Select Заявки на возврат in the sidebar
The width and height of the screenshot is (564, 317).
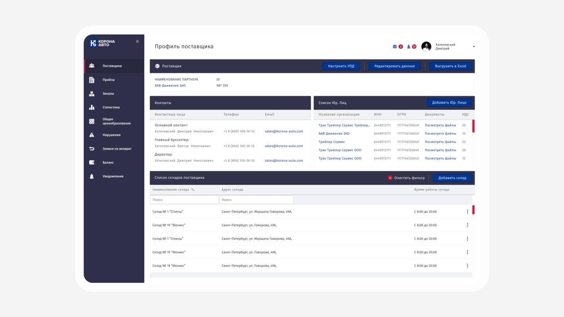pos(114,149)
